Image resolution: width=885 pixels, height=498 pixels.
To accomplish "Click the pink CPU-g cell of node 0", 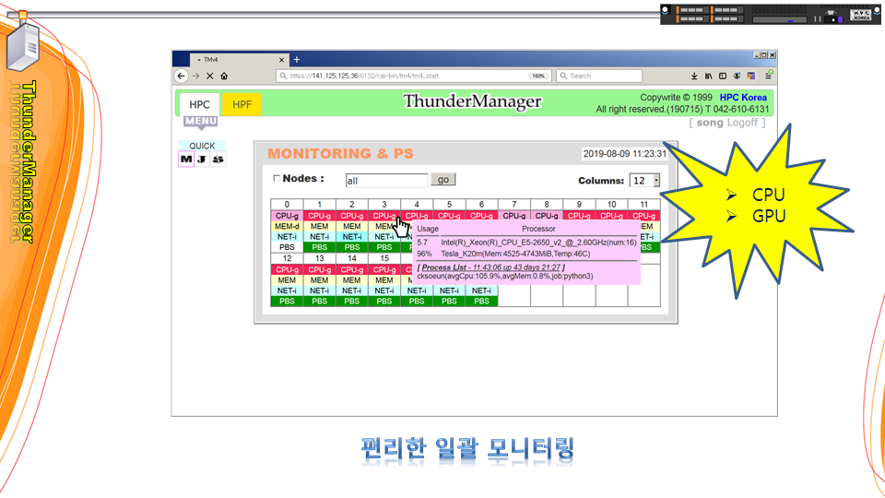I will click(287, 216).
